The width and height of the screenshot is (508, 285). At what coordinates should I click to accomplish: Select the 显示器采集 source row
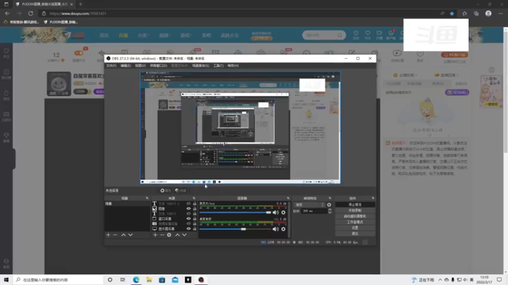click(x=174, y=229)
